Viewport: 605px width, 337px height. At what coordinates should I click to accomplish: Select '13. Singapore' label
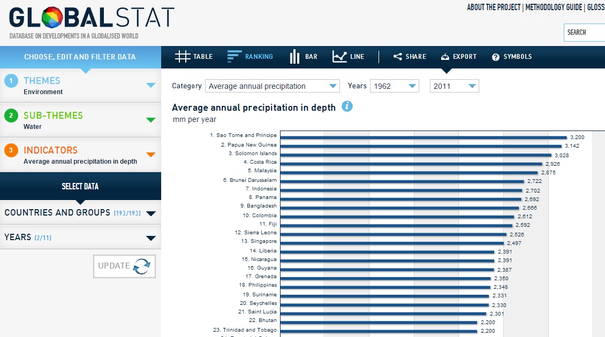259,241
